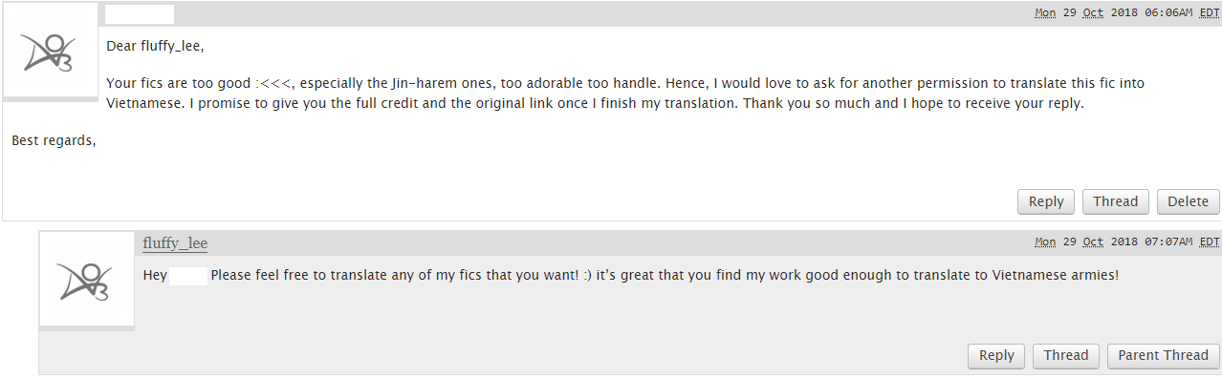Click "Oct" in the 06:06AM timestamp
This screenshot has height=378, width=1222.
point(1093,13)
